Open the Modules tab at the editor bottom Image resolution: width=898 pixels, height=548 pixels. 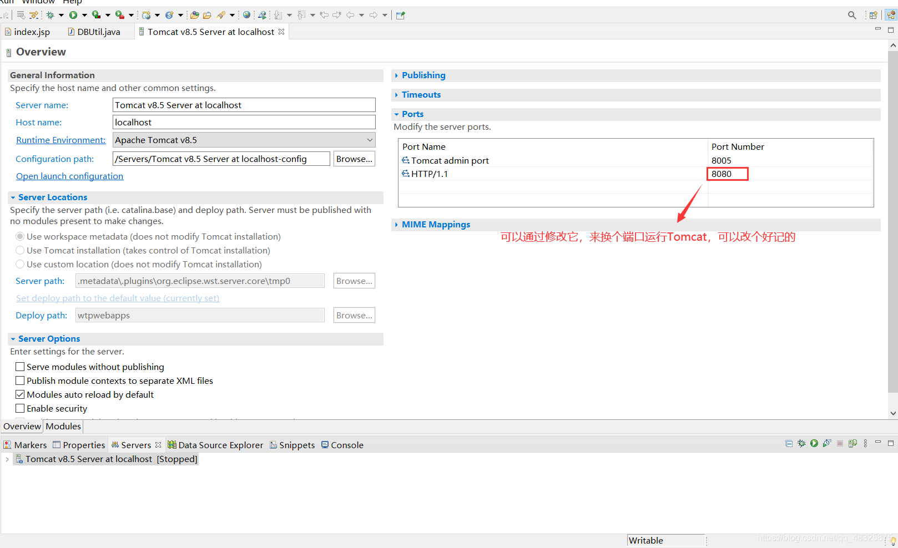(63, 426)
